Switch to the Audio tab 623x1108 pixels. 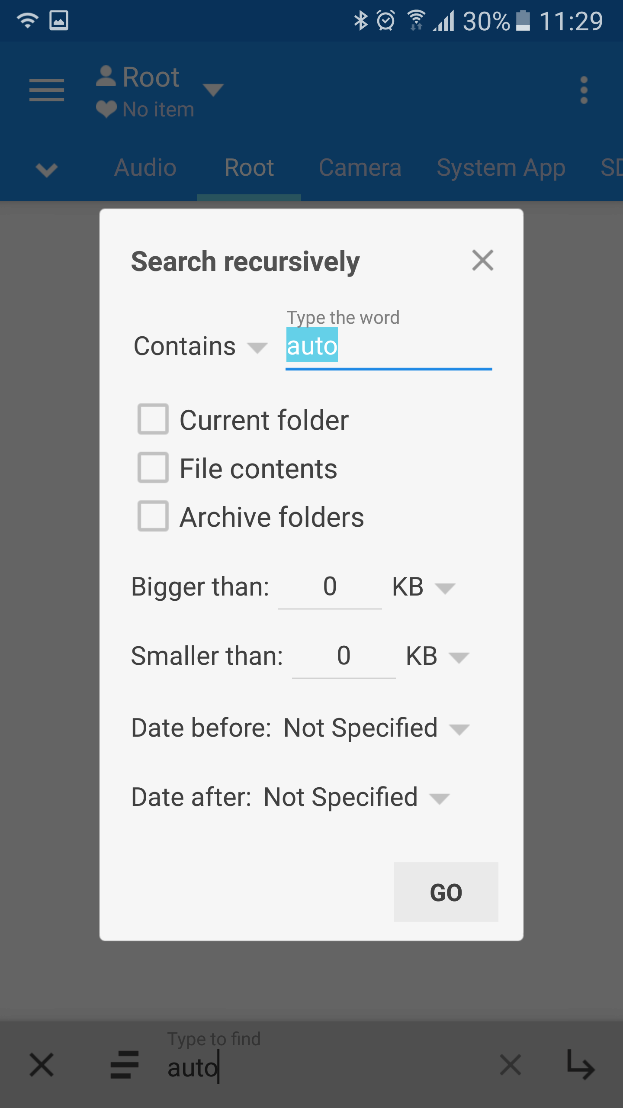point(145,168)
